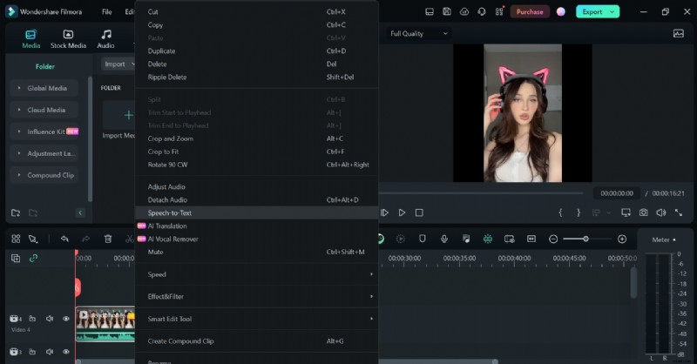The height and width of the screenshot is (364, 697).
Task: Click Mute in the context menu
Action: [256, 252]
